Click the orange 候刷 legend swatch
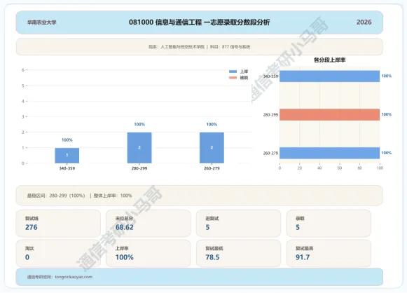 (233, 78)
